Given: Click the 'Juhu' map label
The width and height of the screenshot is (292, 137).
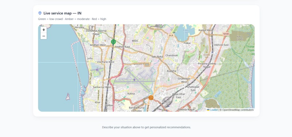Looking at the screenshot, I should [x=90, y=58].
